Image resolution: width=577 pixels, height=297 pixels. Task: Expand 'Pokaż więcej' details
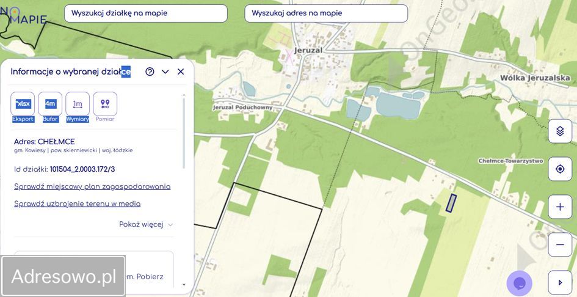click(146, 224)
